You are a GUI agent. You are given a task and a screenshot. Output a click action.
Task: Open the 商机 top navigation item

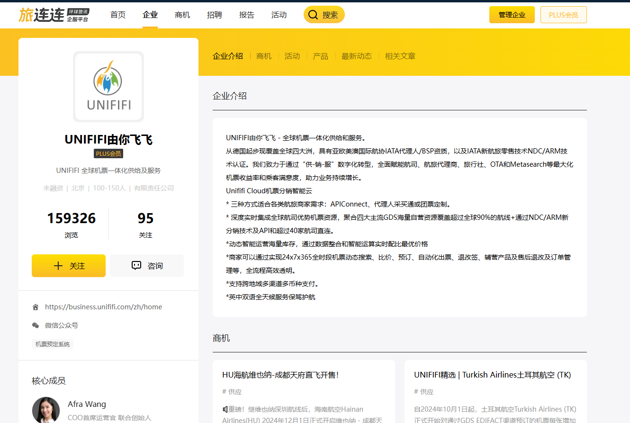point(182,15)
